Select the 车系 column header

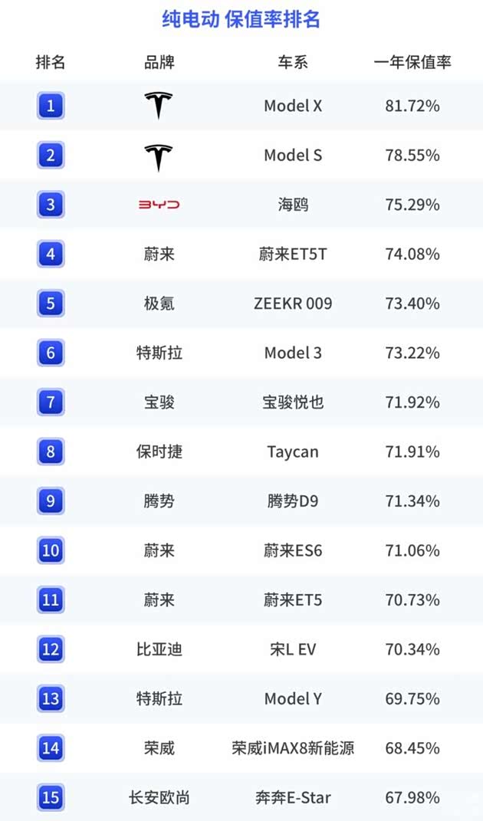[x=293, y=62]
